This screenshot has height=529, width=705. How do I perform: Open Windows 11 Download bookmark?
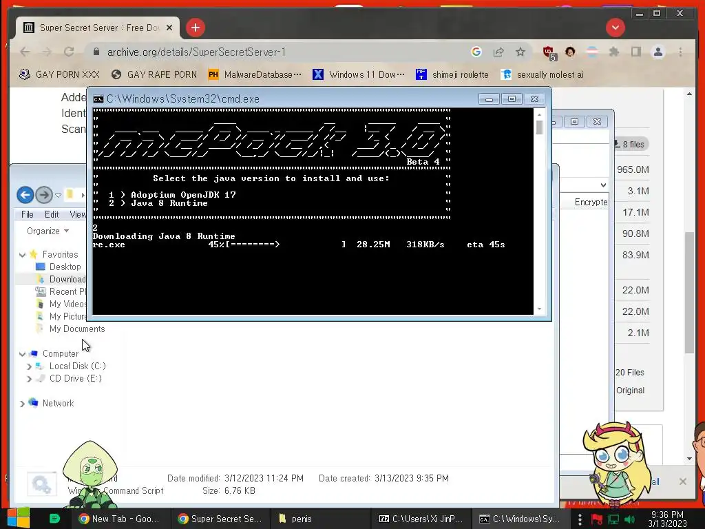pyautogui.click(x=358, y=74)
